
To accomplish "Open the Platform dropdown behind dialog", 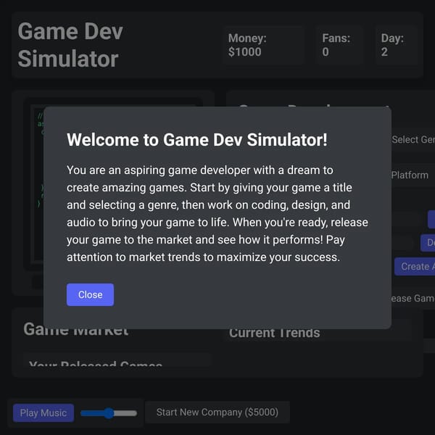I will 413,175.
